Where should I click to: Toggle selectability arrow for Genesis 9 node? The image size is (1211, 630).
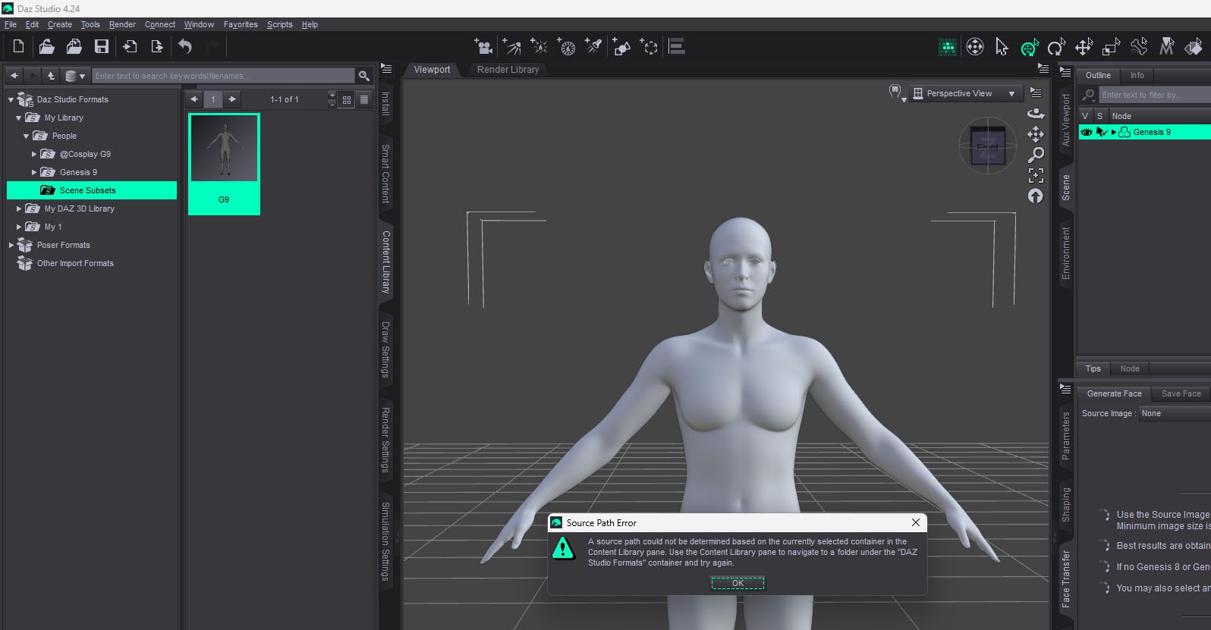[x=1101, y=132]
